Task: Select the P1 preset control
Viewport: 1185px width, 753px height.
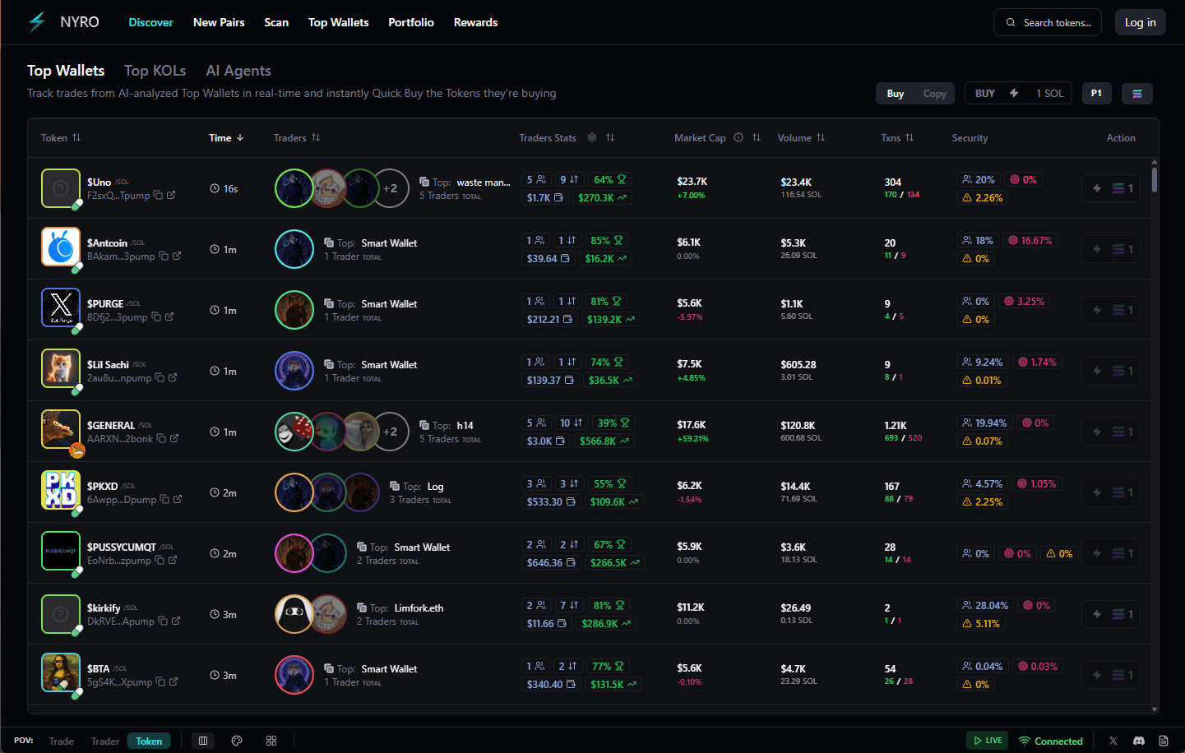Action: click(1096, 93)
